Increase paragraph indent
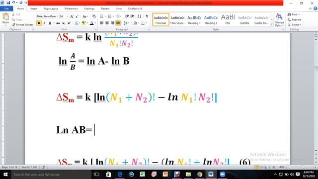The height and width of the screenshot is (179, 318). tap(132, 16)
